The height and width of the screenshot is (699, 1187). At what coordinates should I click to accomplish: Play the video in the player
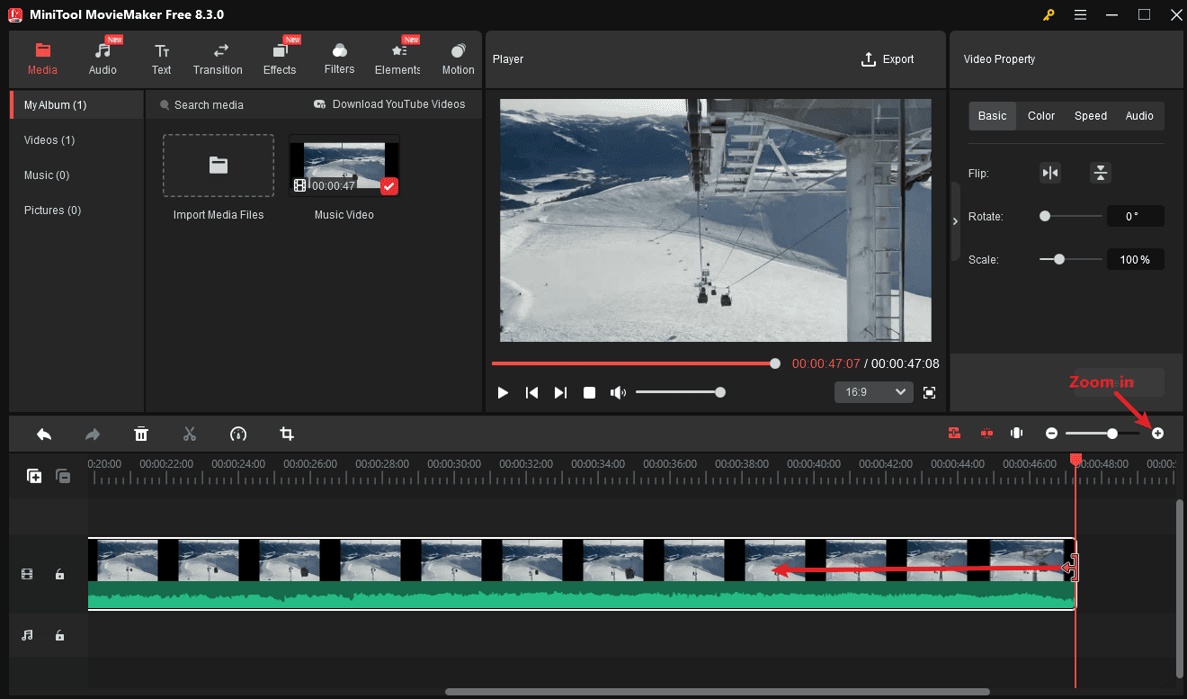tap(504, 393)
